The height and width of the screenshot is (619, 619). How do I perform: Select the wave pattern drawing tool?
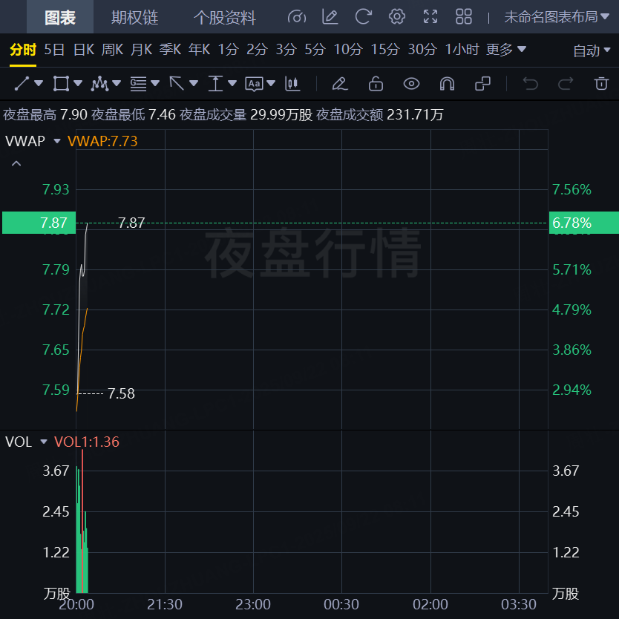click(x=99, y=83)
